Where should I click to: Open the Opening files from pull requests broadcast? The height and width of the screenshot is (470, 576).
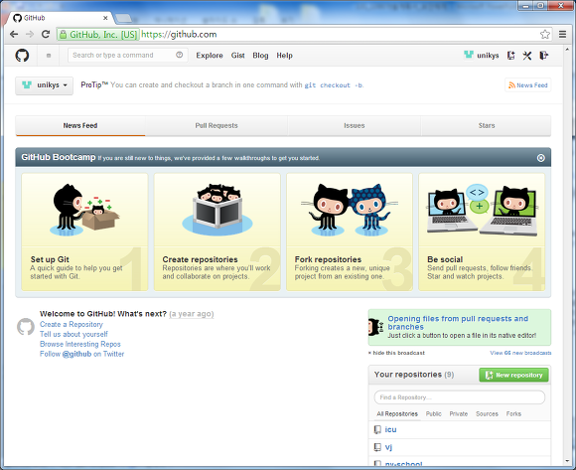coord(458,323)
